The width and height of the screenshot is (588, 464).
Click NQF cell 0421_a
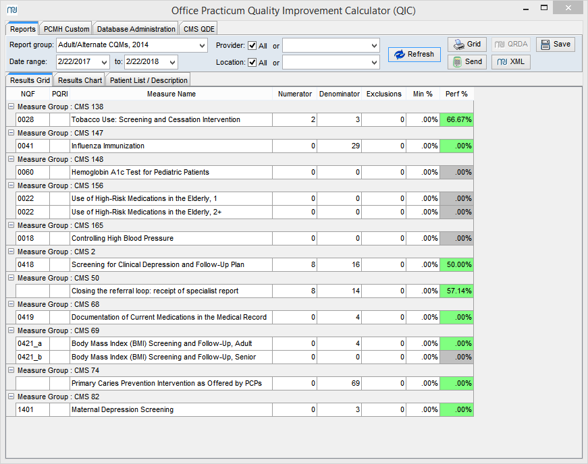(x=32, y=343)
